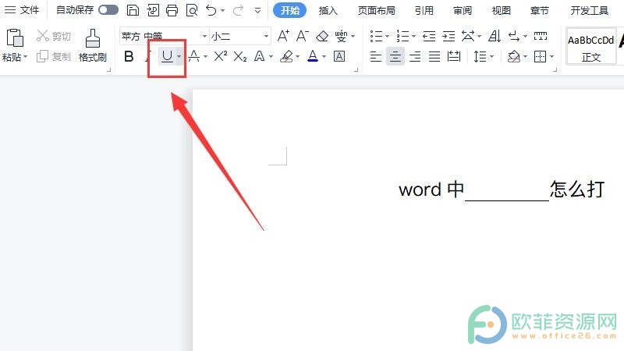Viewport: 624px width, 351px height.
Task: Toggle subscript X₂ formatting
Action: 240,56
